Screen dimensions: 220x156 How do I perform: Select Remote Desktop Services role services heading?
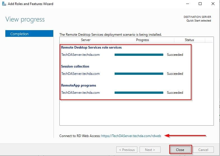(x=91, y=47)
